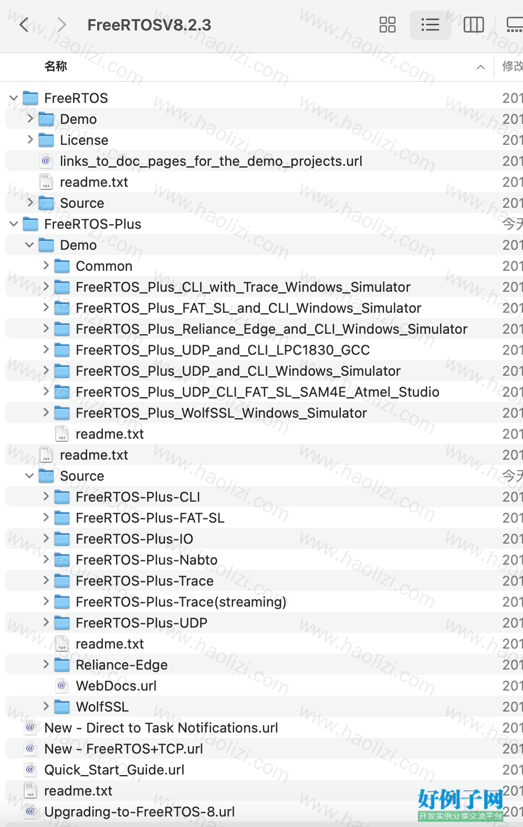The image size is (523, 827).
Task: Go forward with the right arrow button
Action: tap(62, 25)
